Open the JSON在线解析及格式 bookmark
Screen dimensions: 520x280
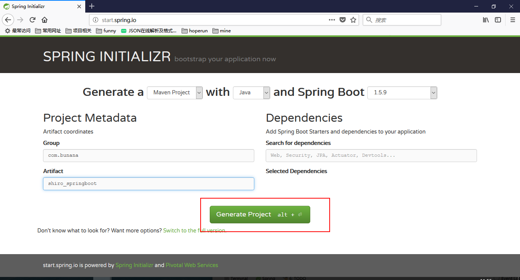point(149,31)
